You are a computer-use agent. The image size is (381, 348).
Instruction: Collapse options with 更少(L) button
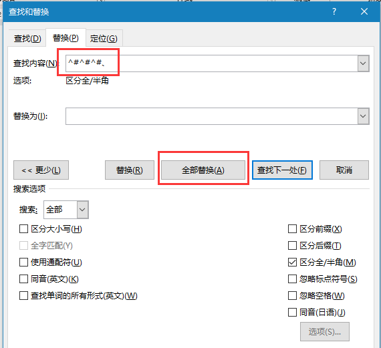[41, 170]
